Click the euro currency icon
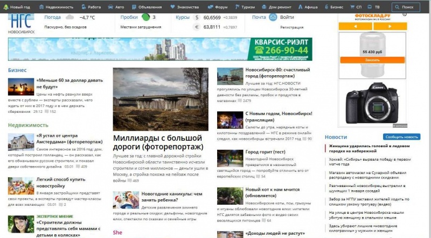The width and height of the screenshot is (431, 238). click(x=197, y=27)
